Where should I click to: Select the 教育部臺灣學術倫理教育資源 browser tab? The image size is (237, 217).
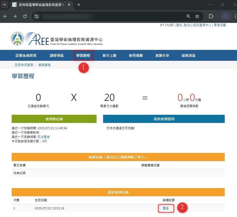pos(41,5)
